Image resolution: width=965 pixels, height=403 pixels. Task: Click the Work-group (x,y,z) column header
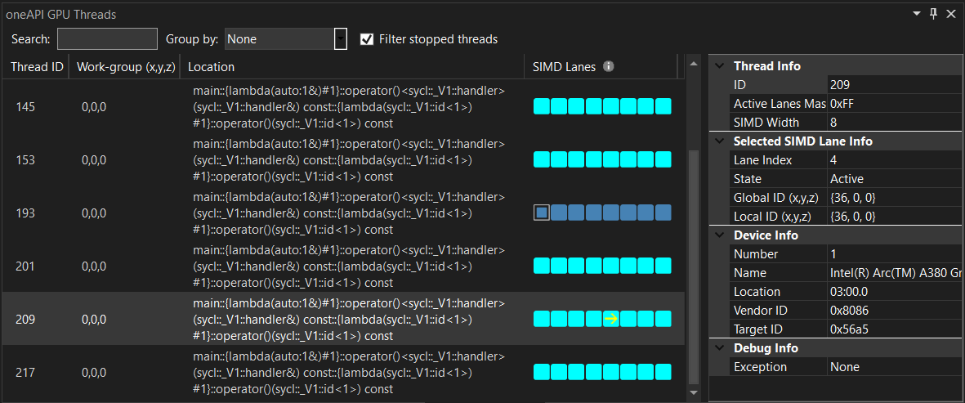point(124,67)
